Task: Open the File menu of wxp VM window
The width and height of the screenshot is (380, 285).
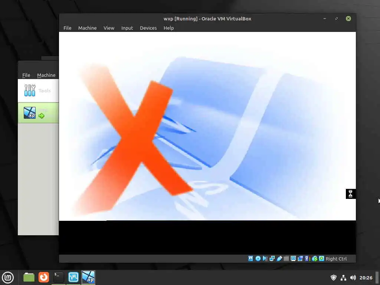Action: (x=68, y=28)
